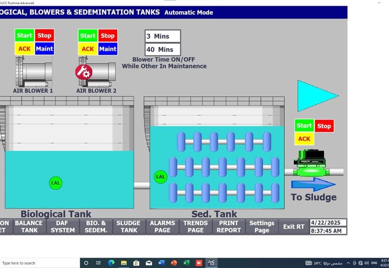Open the red recorder app in taskbar

coord(199,263)
